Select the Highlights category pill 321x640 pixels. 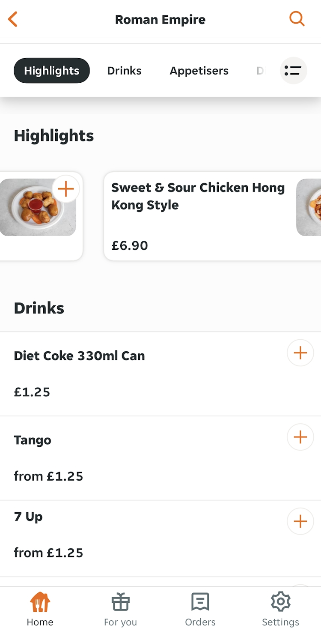(52, 71)
